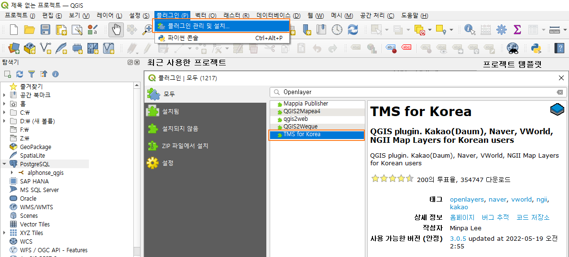Click the New Shapefile Layer icon
Screen dimensions: 569x257
(45, 48)
